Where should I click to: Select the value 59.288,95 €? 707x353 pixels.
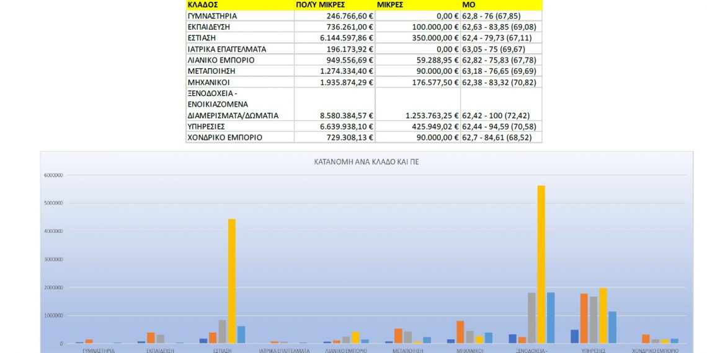click(437, 60)
